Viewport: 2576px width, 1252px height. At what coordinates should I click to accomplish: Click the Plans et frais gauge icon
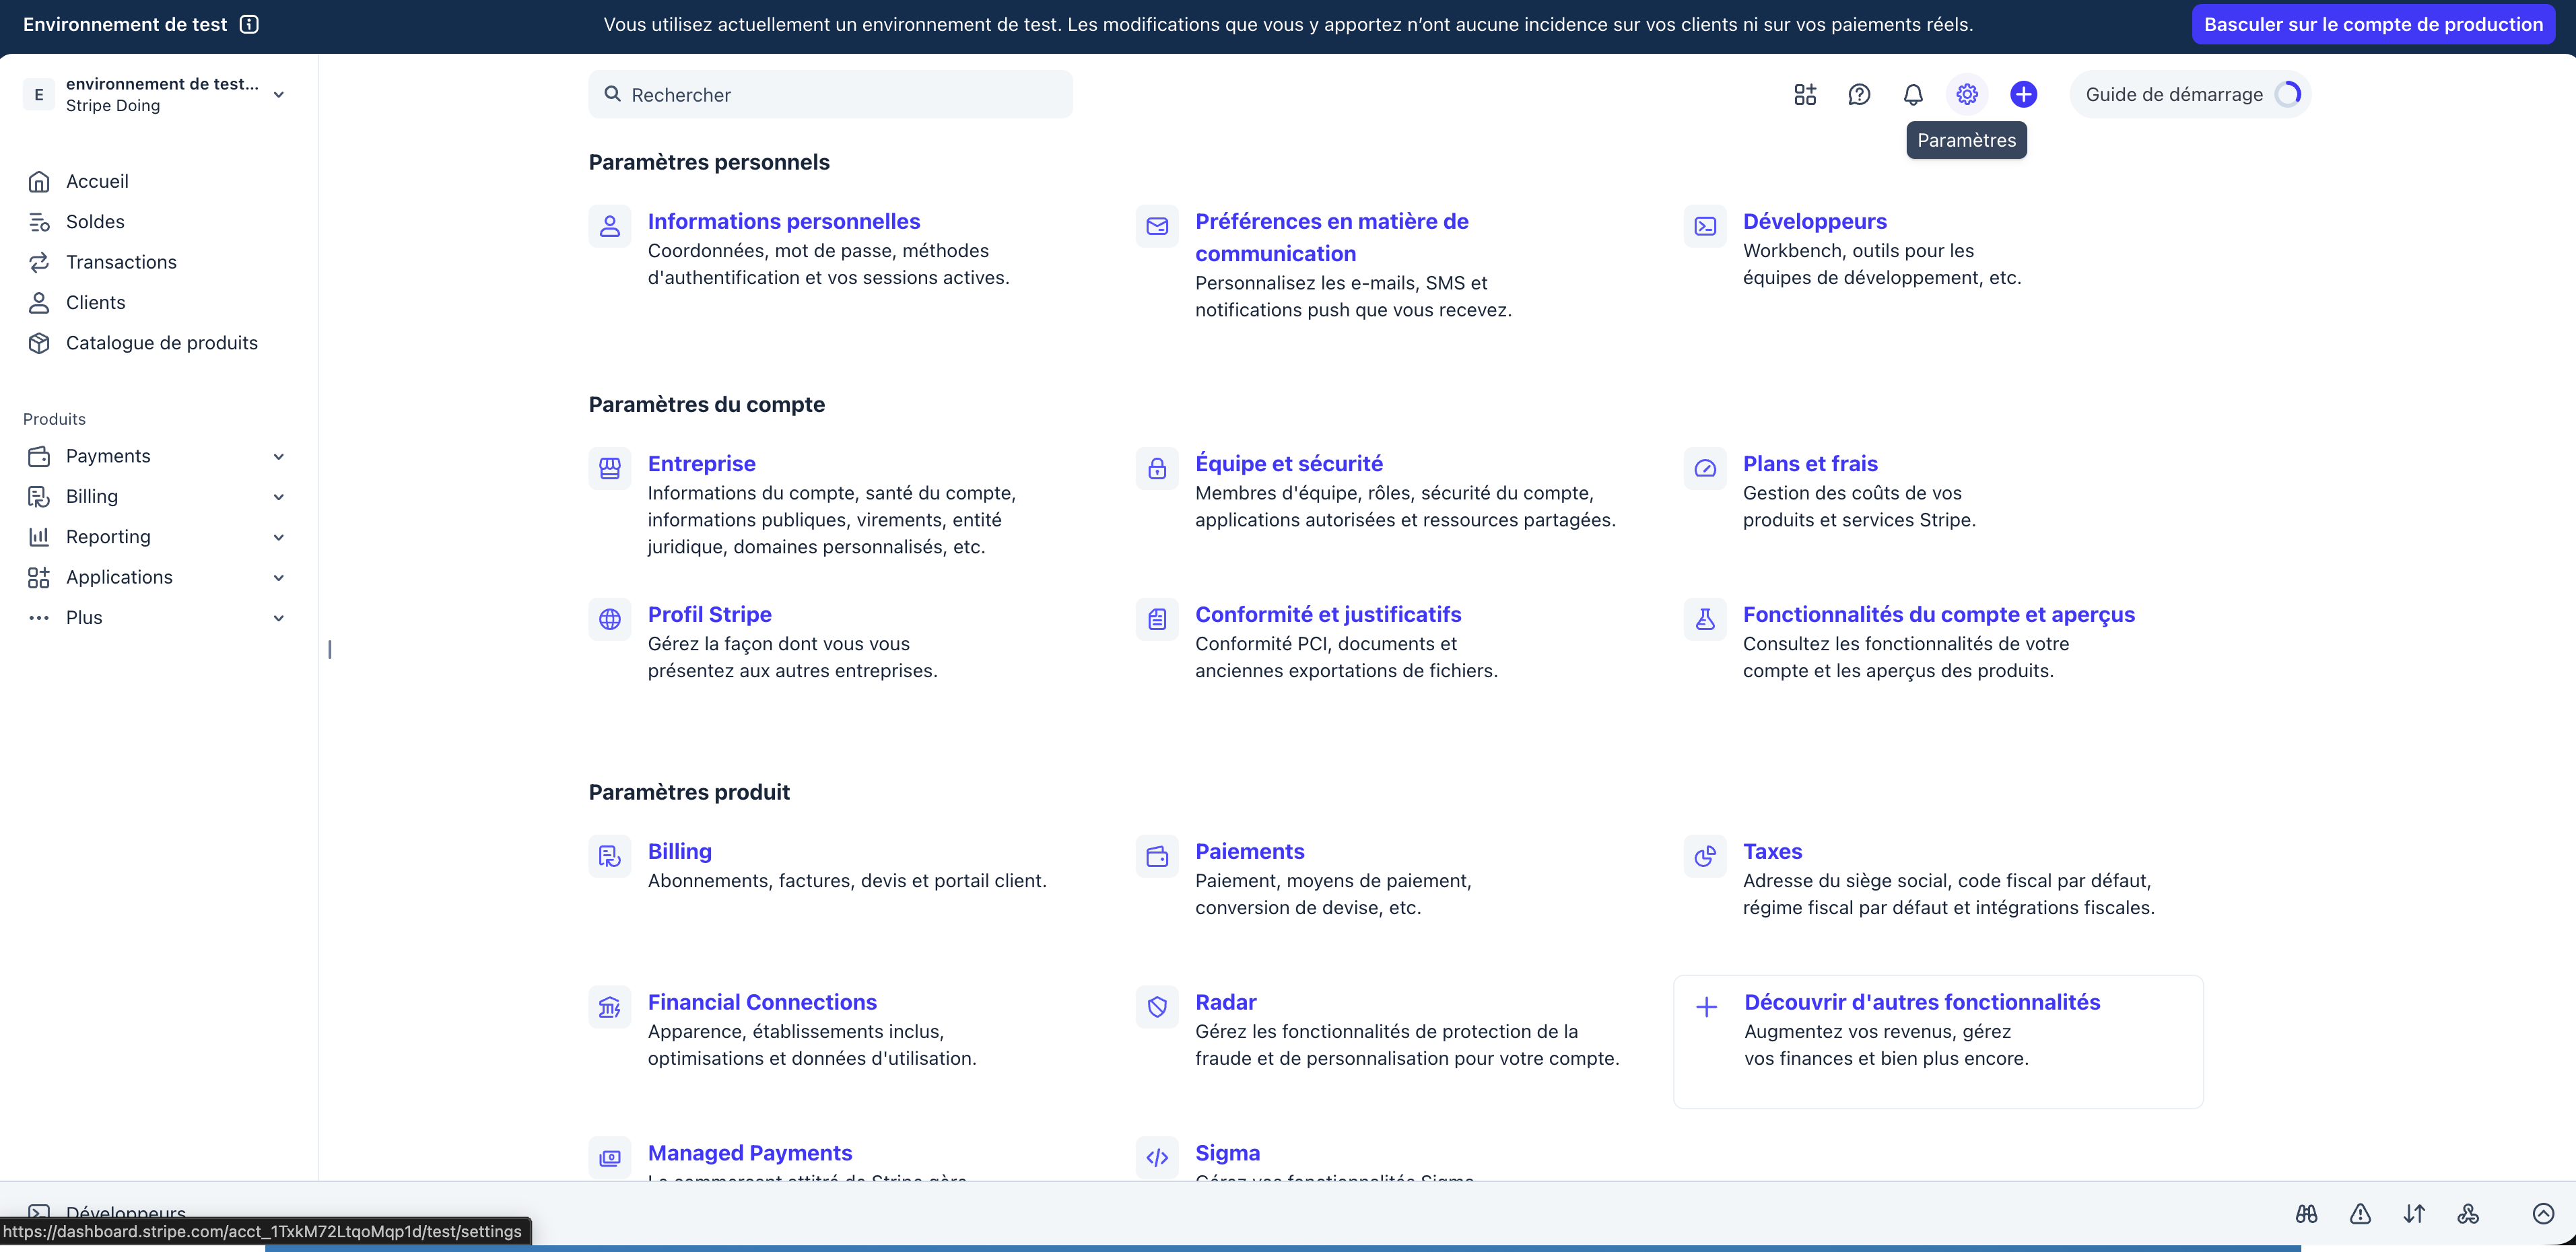[1705, 468]
